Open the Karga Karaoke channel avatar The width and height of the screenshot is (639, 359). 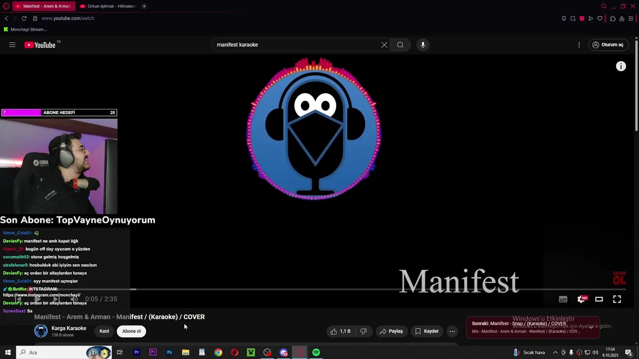41,331
